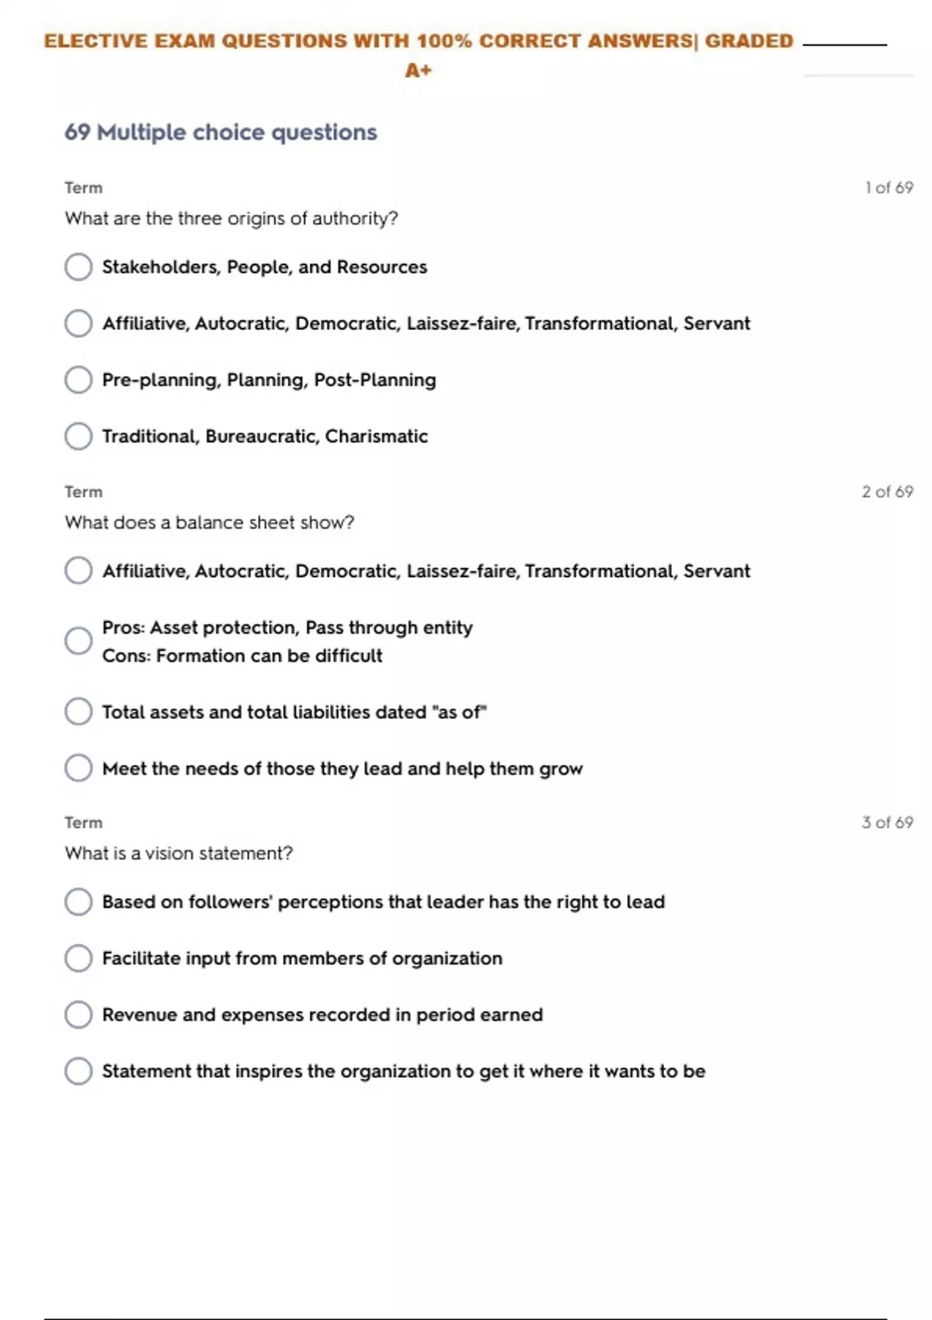
Task: Click question 'What is a vision statement?'
Action: (179, 853)
